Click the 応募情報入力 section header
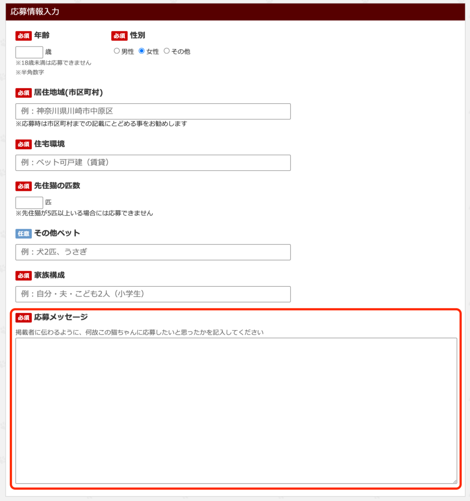 [x=235, y=12]
